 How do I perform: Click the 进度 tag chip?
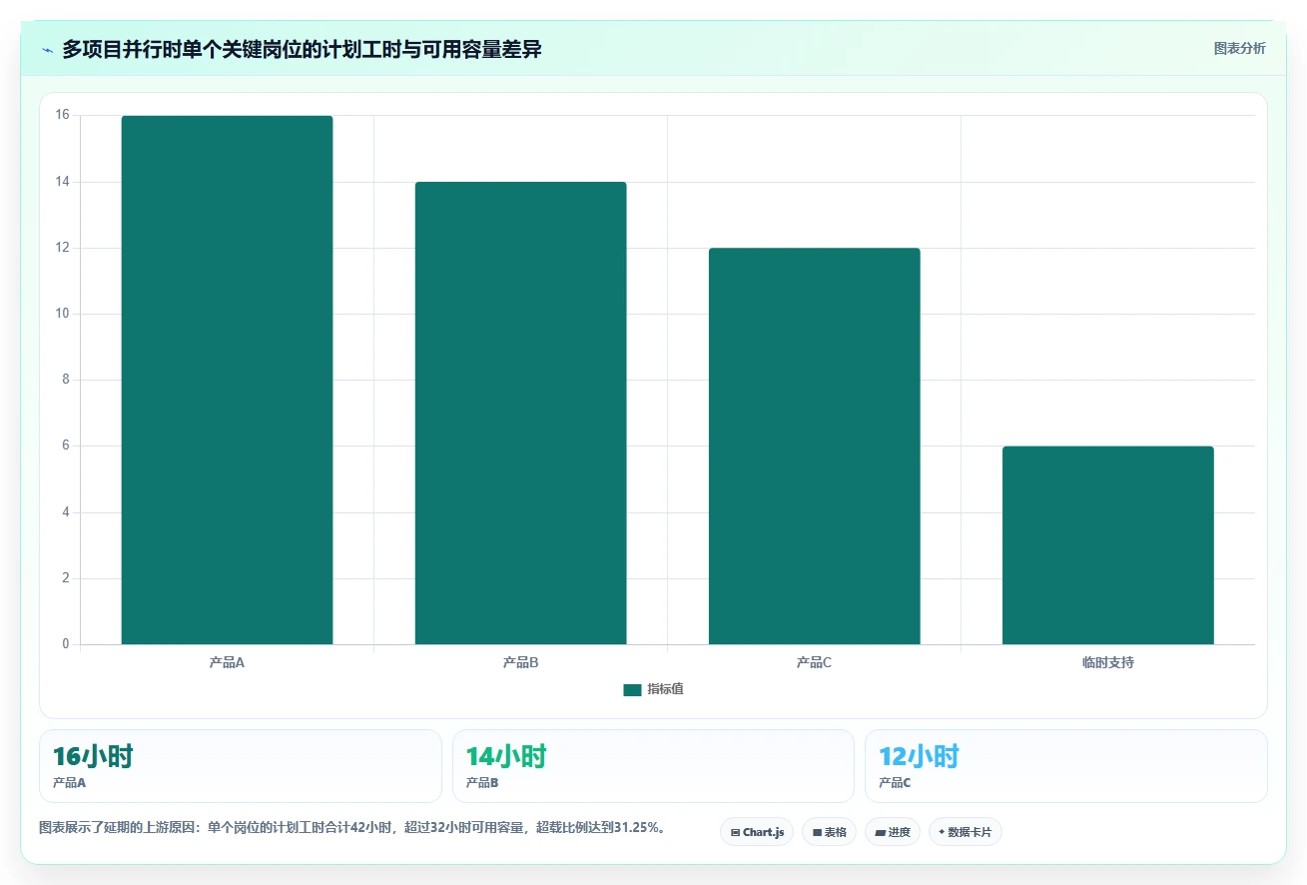893,832
